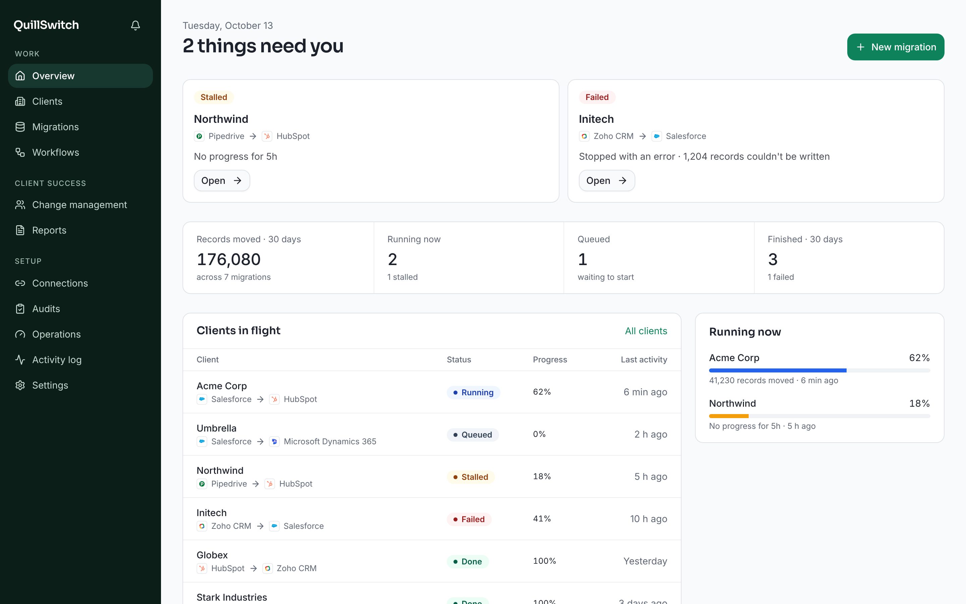Click the Audits clipboard icon
966x604 pixels.
coord(20,309)
